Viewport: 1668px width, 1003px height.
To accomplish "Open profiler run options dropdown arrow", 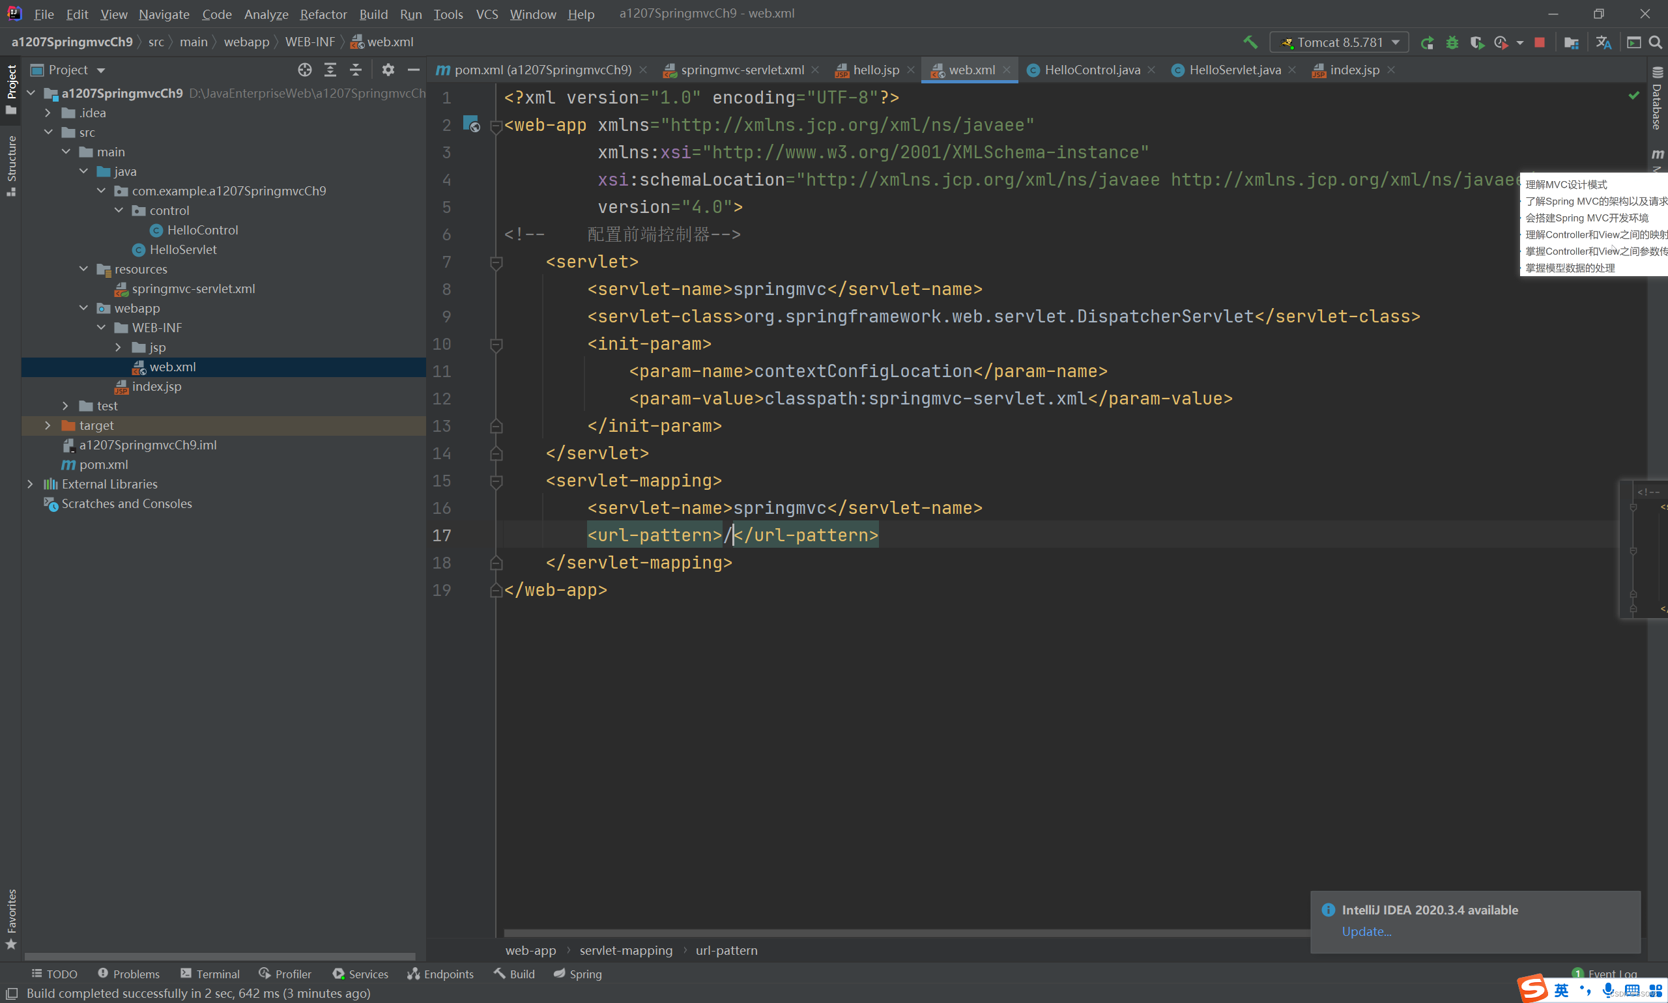I will click(1520, 42).
